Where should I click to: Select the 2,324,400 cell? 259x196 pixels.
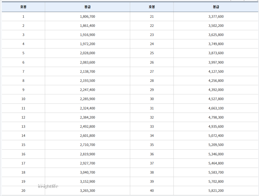pos(87,108)
